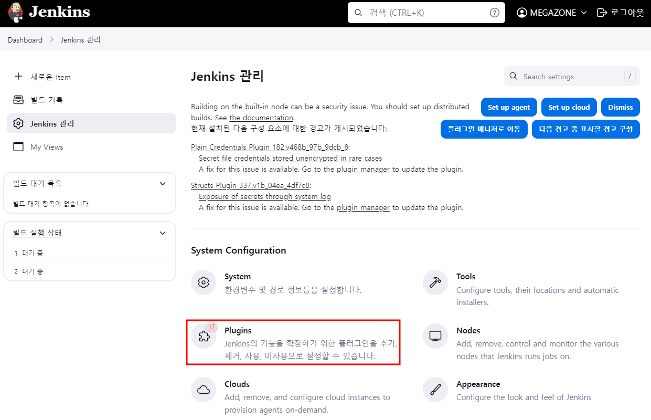The width and height of the screenshot is (651, 420).
Task: Click the 빌드 대기 목록 heading text
Action: pyautogui.click(x=37, y=184)
